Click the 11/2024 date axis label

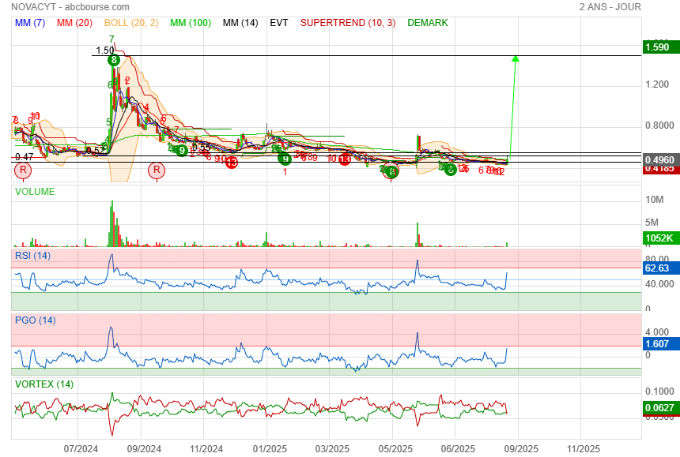[206, 449]
